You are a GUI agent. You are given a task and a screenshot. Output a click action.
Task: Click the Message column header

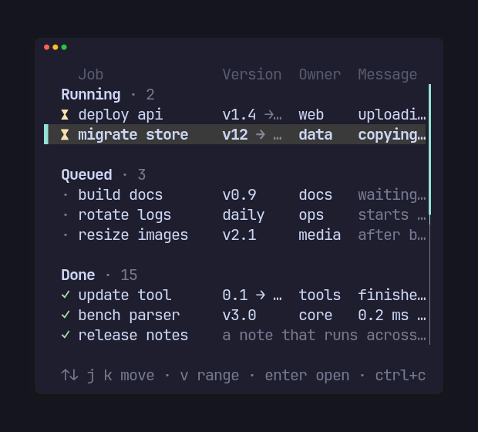click(x=388, y=75)
